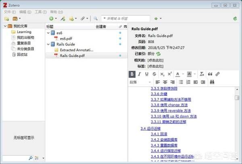Select the Extracted Annotations note

[x=77, y=50]
